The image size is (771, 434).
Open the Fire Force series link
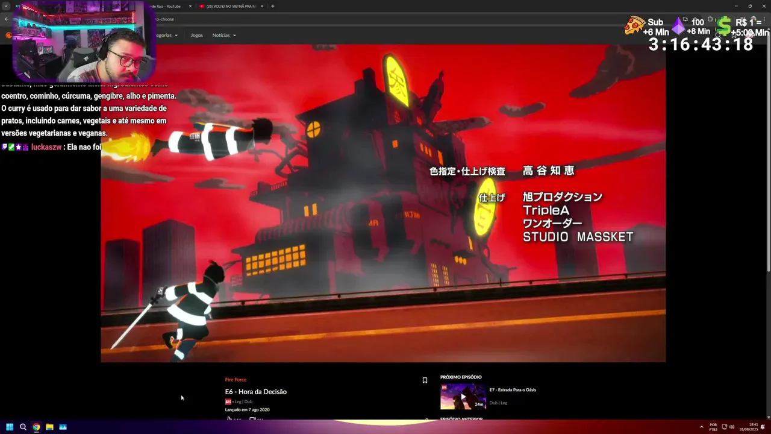(236, 380)
